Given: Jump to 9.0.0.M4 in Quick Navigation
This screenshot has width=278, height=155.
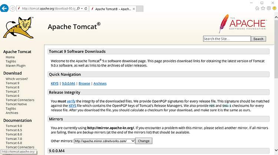Looking at the screenshot, I should (x=69, y=83).
